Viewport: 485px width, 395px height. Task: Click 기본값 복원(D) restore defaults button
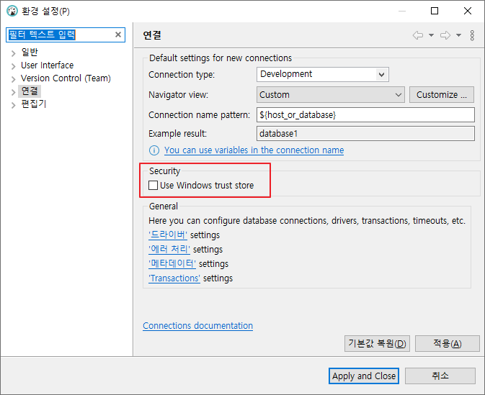coord(377,343)
